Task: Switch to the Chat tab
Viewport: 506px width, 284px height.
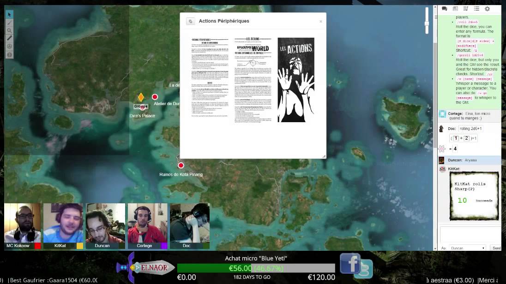Action: [x=444, y=9]
